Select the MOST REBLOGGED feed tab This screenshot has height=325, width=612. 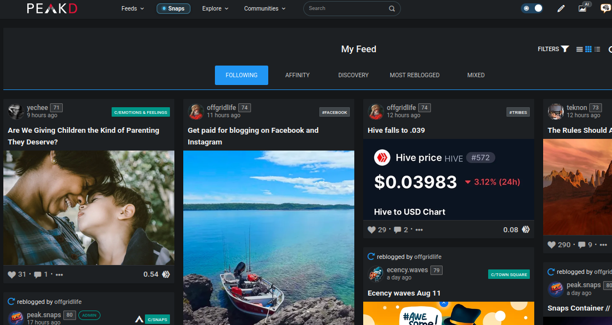click(x=414, y=75)
